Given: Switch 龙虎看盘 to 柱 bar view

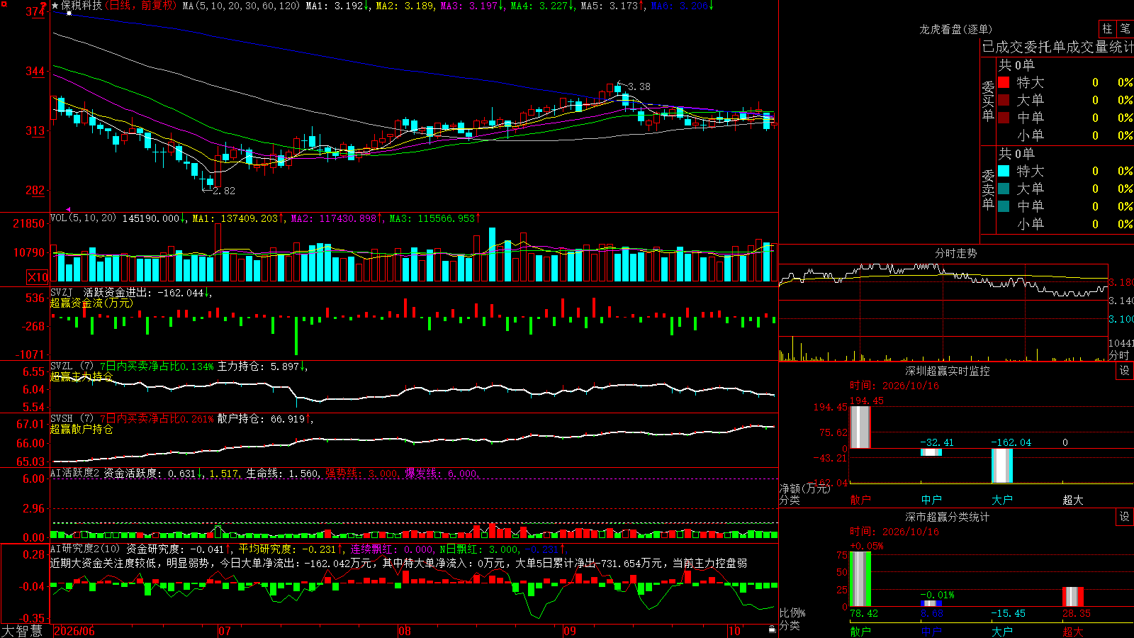Looking at the screenshot, I should coord(1107,29).
